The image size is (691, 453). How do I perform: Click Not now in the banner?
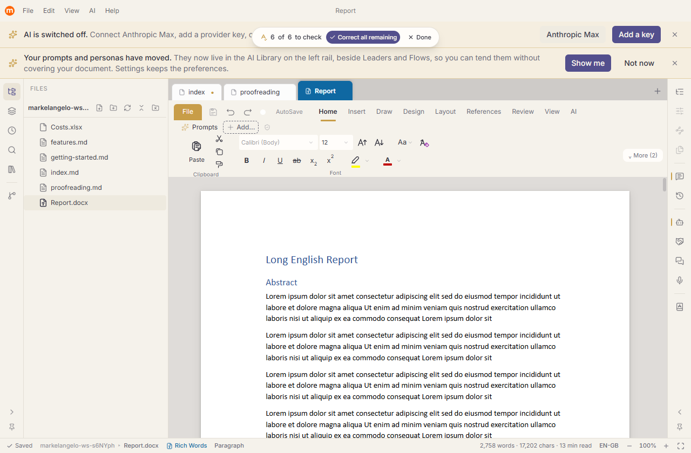coord(639,63)
